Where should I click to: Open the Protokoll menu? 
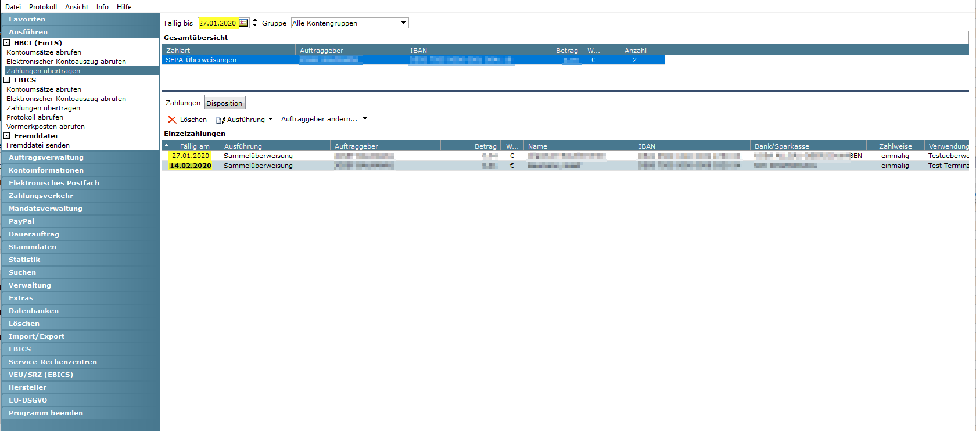[x=43, y=7]
